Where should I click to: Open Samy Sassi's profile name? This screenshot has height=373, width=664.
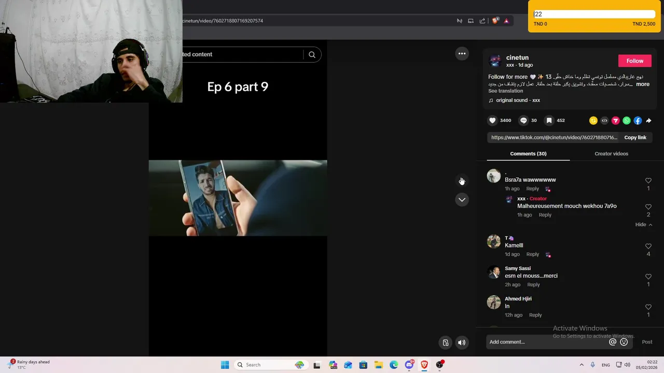click(x=518, y=268)
